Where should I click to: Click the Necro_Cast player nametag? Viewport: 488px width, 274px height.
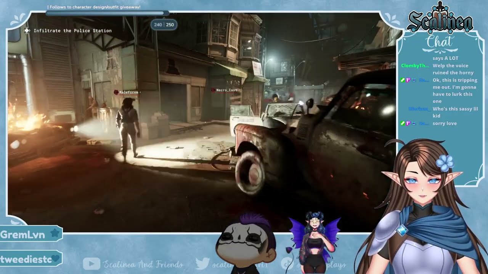(x=226, y=90)
